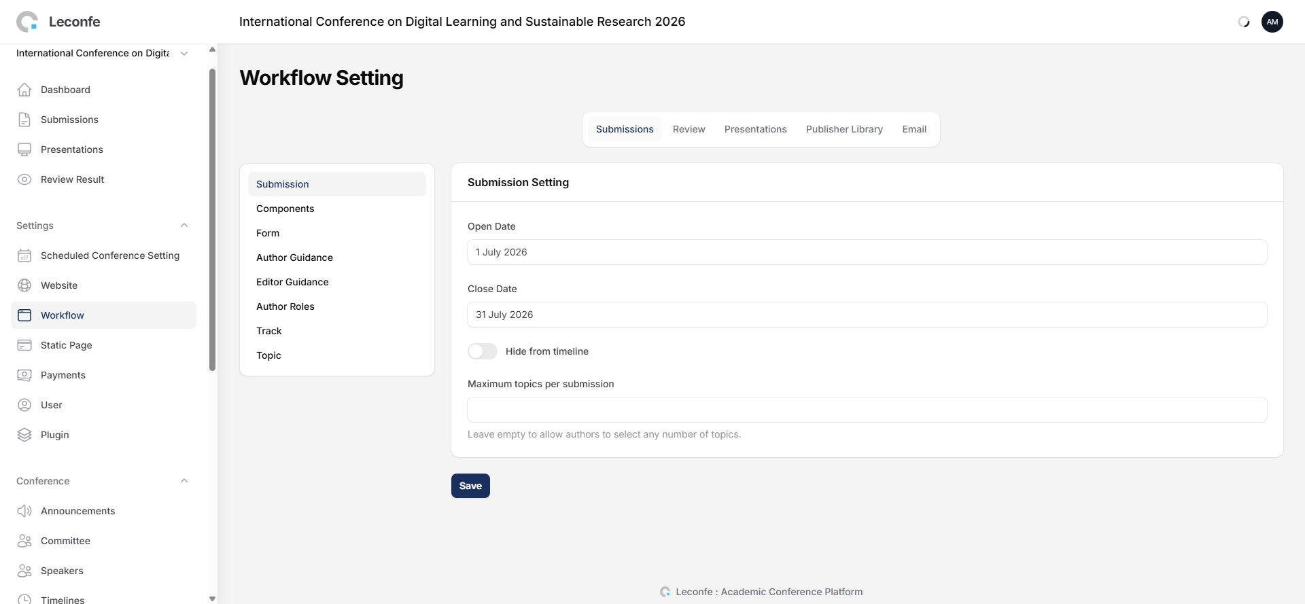Click the Committee people icon

point(24,541)
